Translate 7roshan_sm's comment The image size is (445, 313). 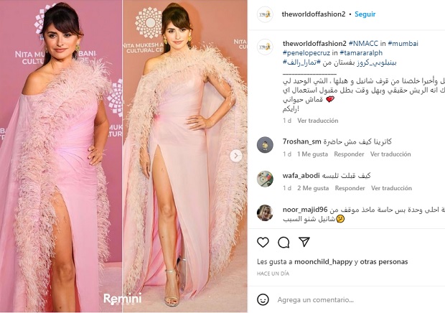tap(390, 154)
